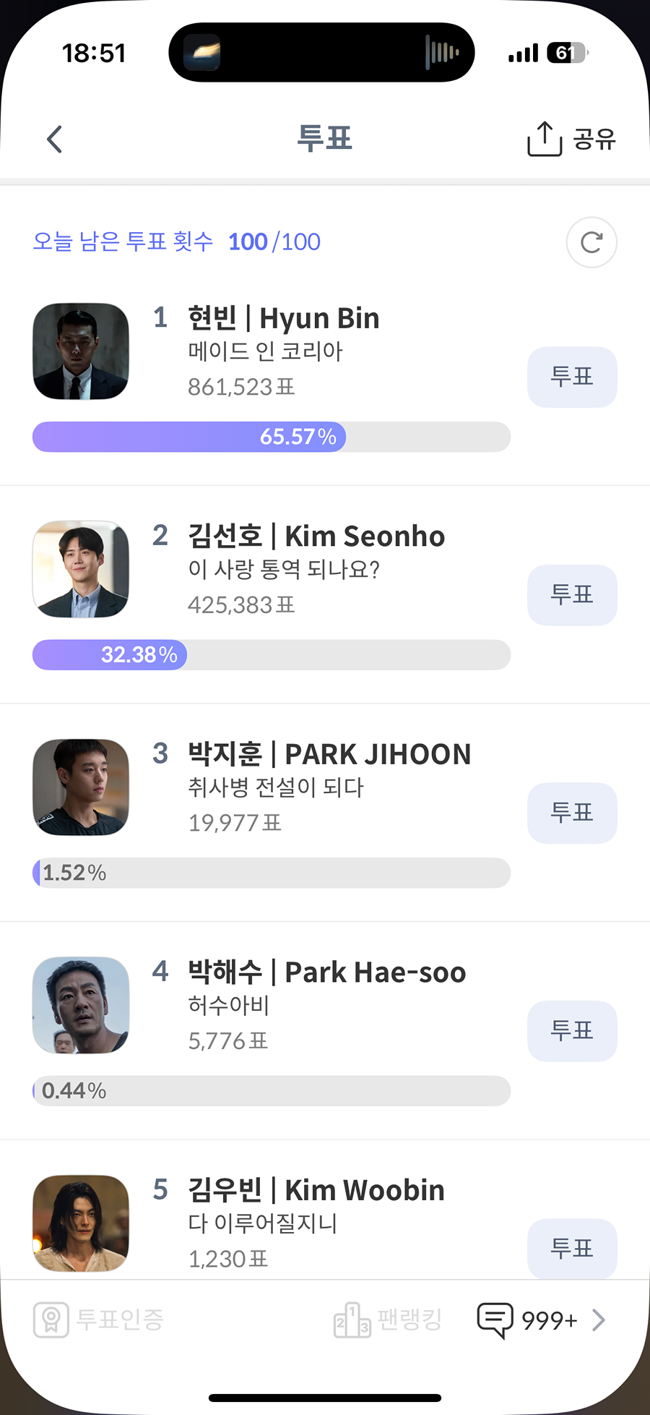Vote for Hyun Bin
The width and height of the screenshot is (650, 1415).
tap(572, 377)
